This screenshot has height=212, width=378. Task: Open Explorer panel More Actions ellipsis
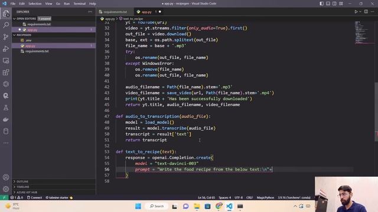click(90, 12)
